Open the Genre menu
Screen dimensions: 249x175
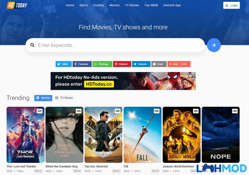tap(83, 5)
